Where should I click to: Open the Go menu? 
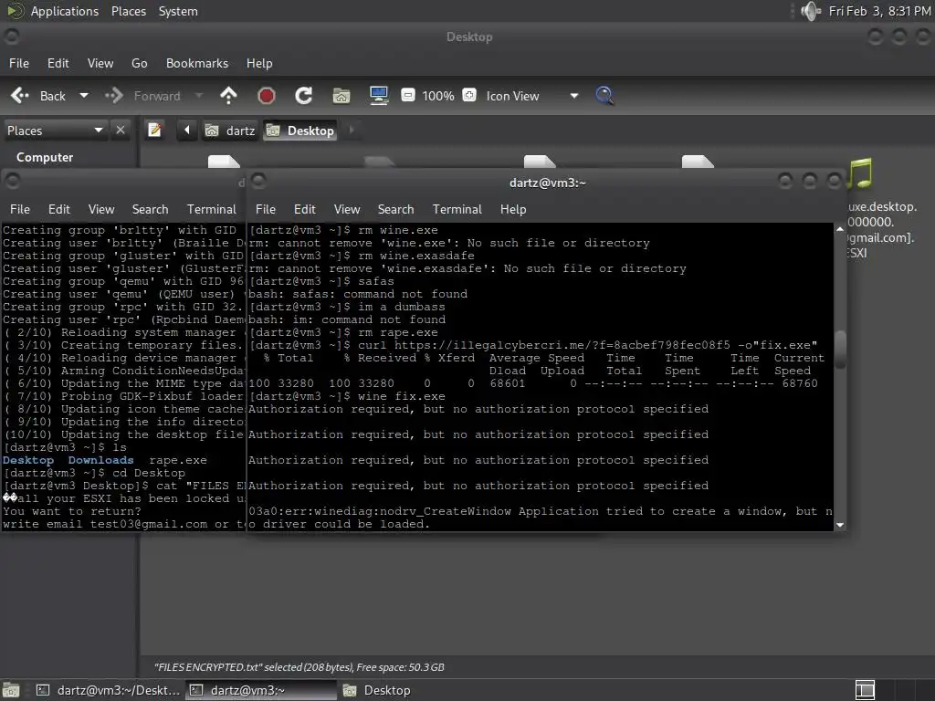coord(140,63)
